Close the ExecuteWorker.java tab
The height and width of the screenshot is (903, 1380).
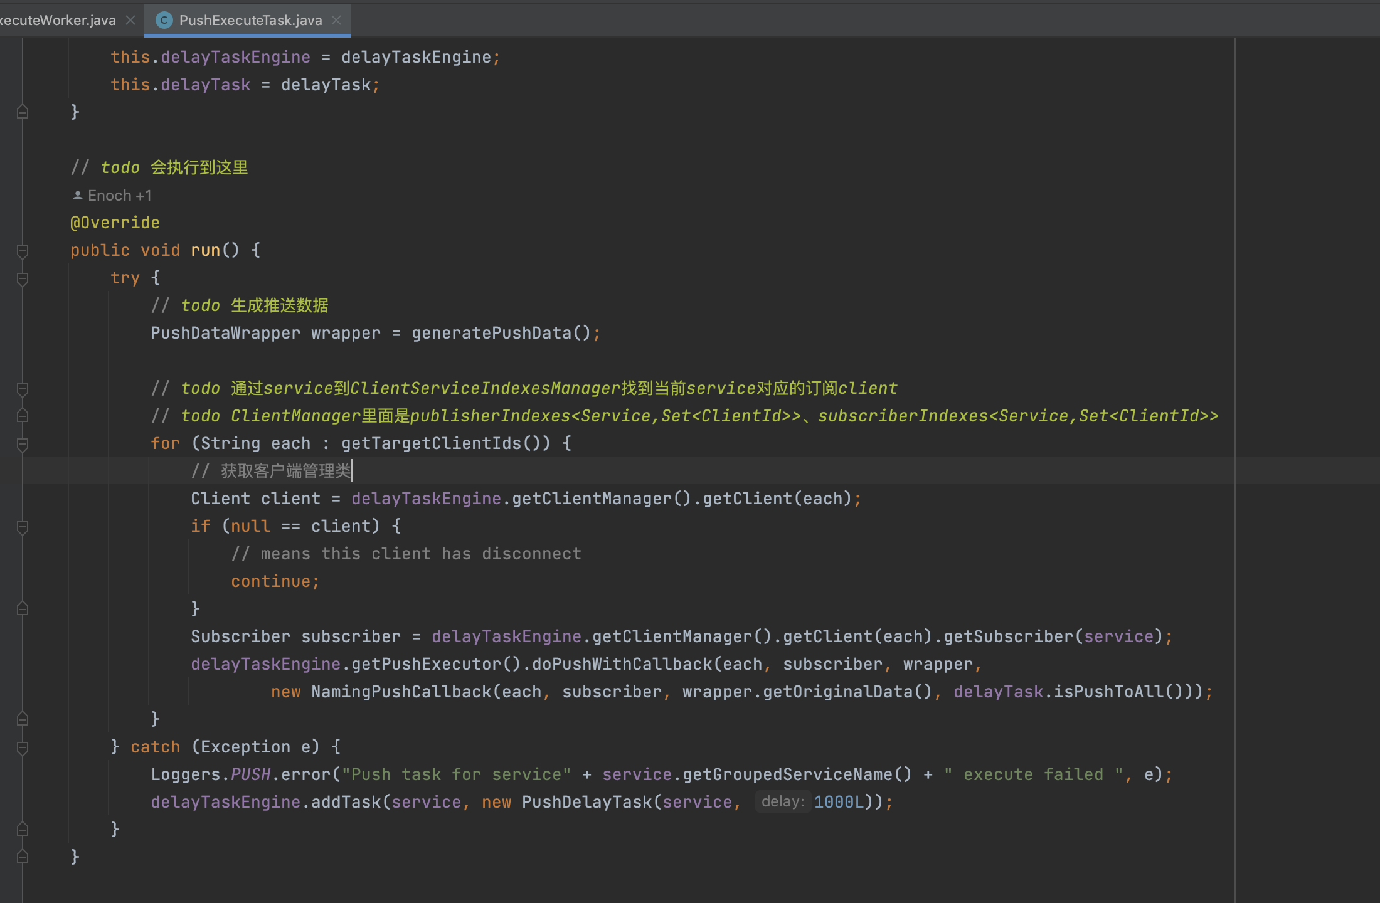coord(130,20)
